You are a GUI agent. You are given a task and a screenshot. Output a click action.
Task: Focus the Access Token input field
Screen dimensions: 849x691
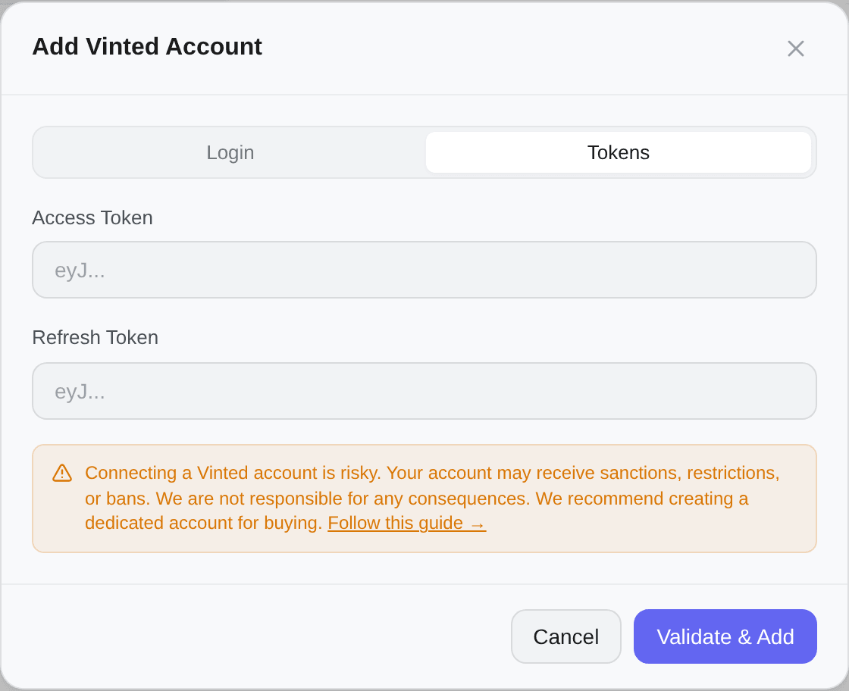pyautogui.click(x=424, y=270)
